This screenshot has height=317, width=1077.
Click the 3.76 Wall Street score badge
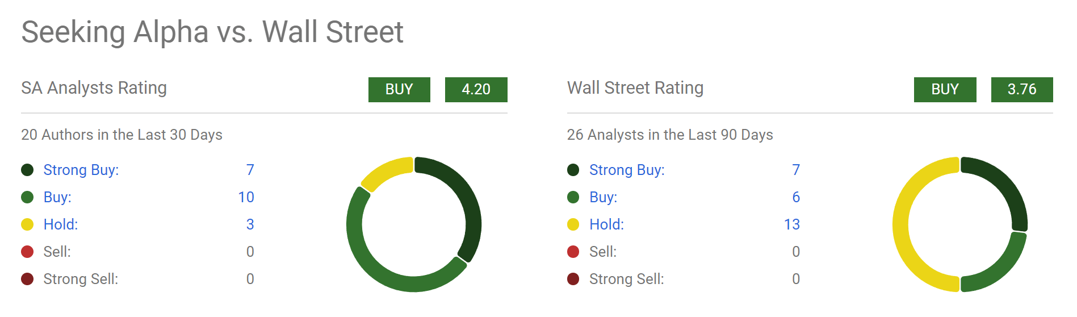[x=1022, y=90]
